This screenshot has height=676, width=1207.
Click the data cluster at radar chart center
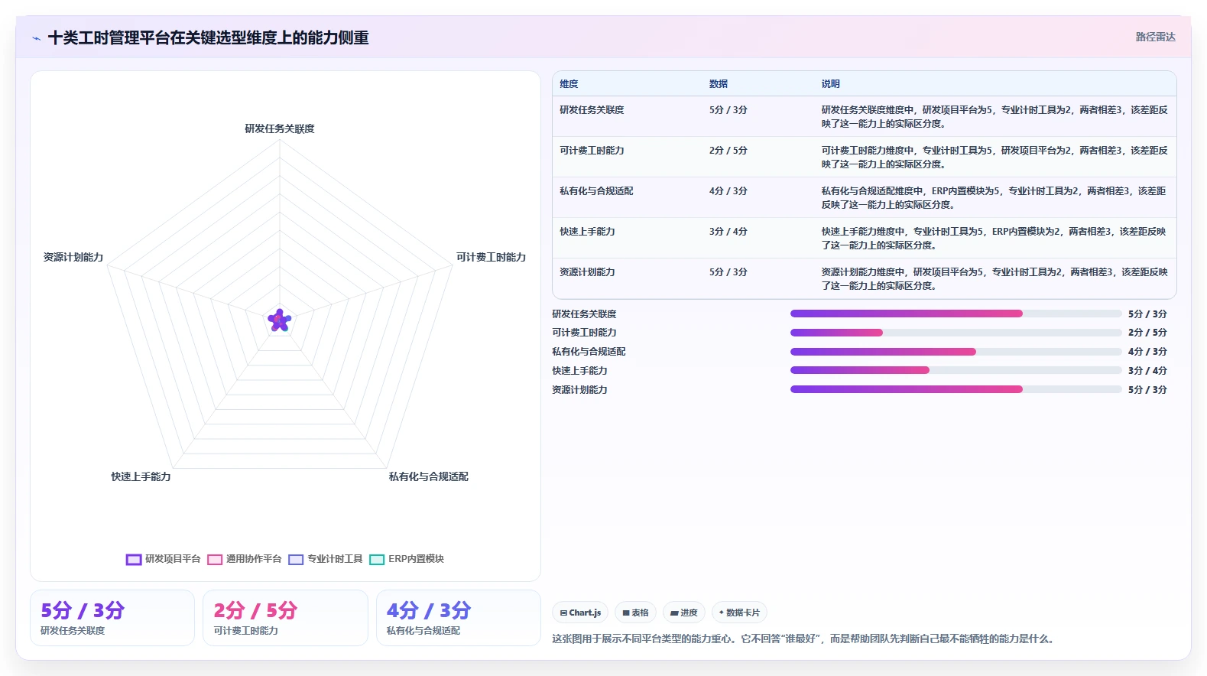[x=280, y=320]
